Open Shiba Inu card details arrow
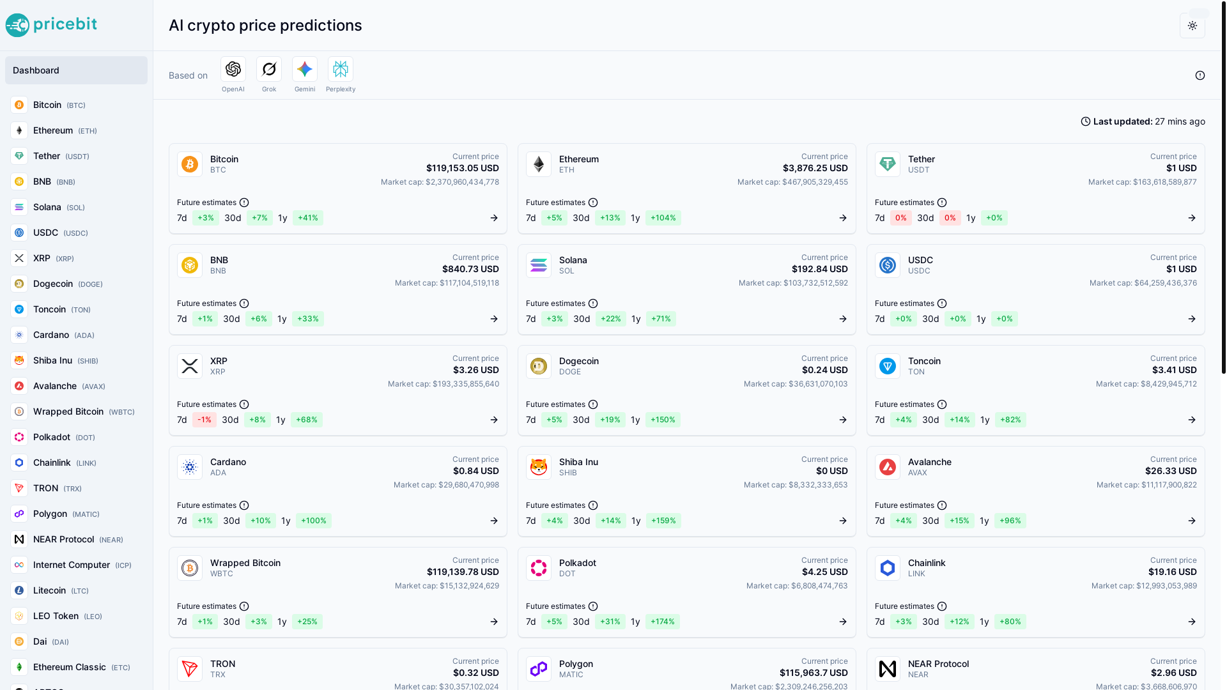The width and height of the screenshot is (1227, 690). (843, 521)
